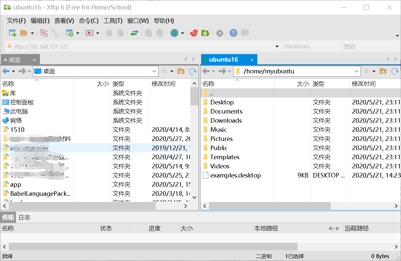Launch Xshell via red swirl icon
Screen dimensions: 401x261
[194, 33]
